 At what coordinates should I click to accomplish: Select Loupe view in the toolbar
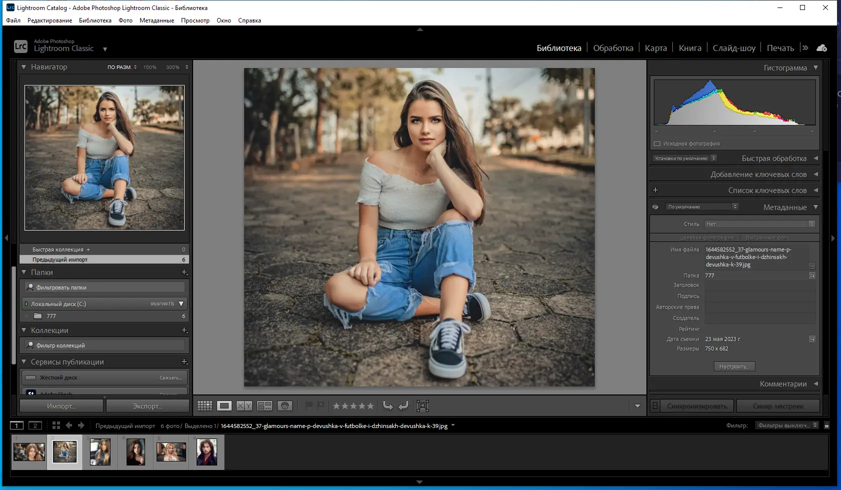[225, 405]
